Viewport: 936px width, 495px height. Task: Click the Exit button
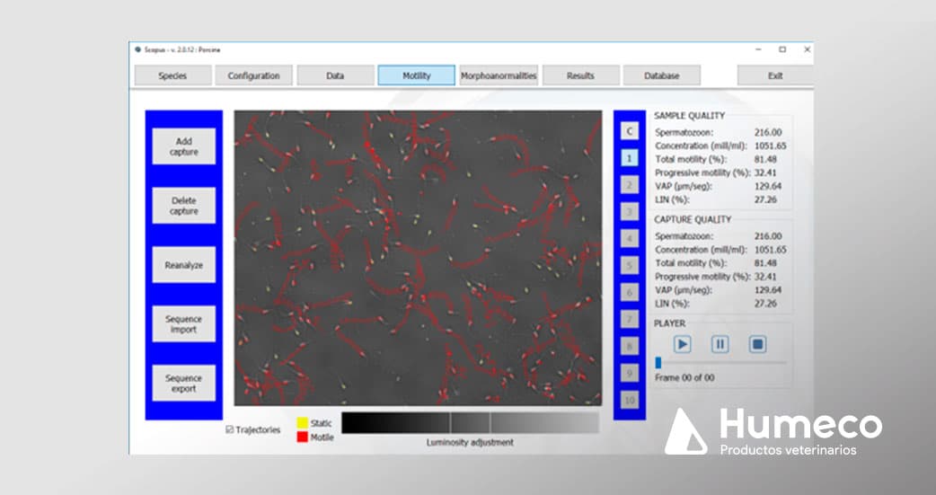click(x=774, y=75)
